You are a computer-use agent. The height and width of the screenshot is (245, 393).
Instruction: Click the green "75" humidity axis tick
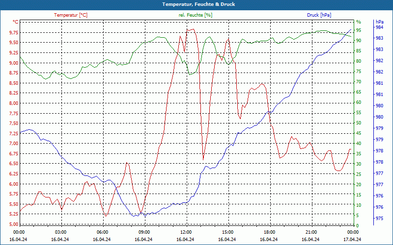359,72
